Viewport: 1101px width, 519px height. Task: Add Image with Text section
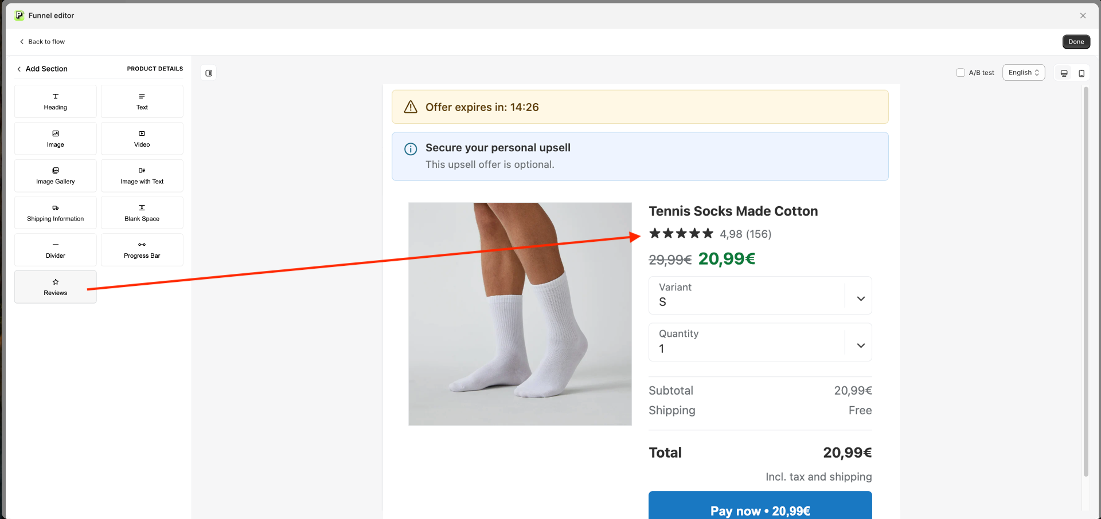[142, 176]
